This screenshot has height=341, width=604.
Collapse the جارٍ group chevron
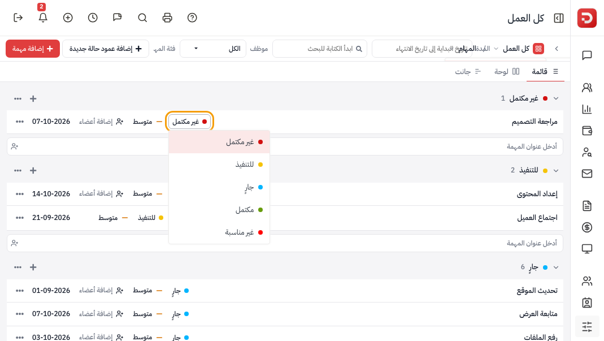point(556,267)
